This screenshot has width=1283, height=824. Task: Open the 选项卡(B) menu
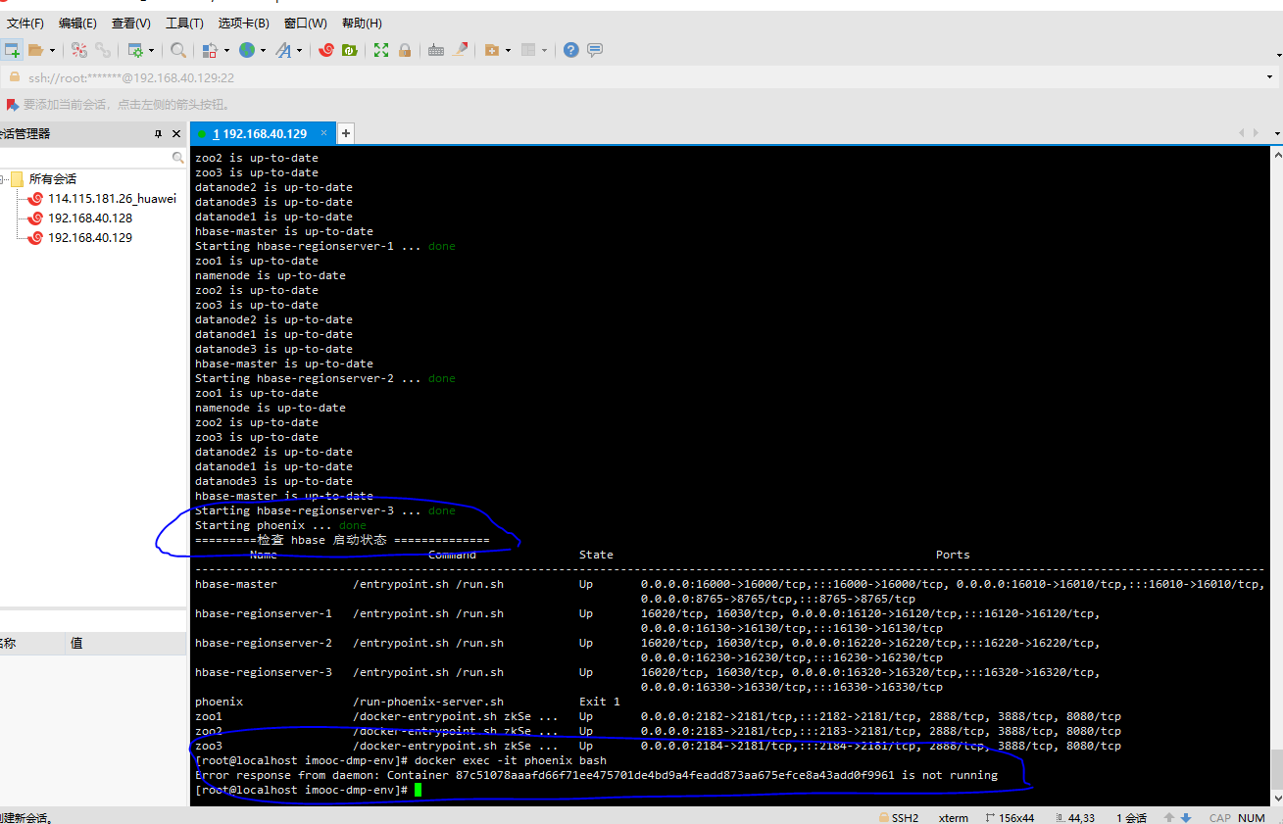pos(244,24)
